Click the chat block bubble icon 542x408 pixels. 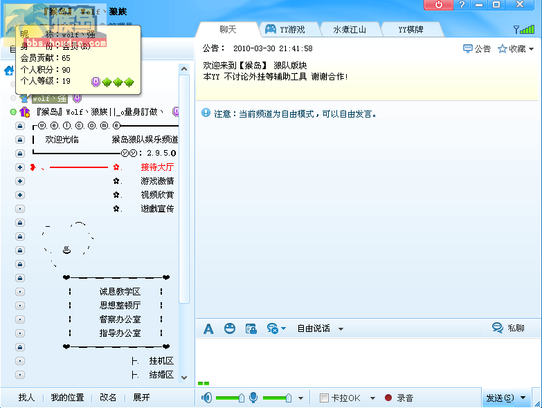coord(272,328)
